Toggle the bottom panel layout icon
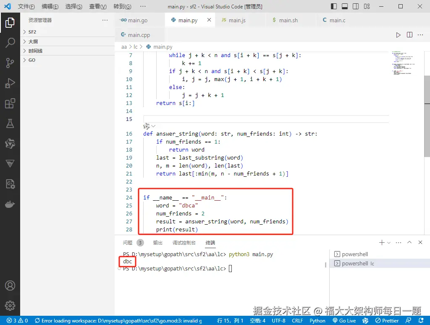The width and height of the screenshot is (430, 325). click(345, 6)
